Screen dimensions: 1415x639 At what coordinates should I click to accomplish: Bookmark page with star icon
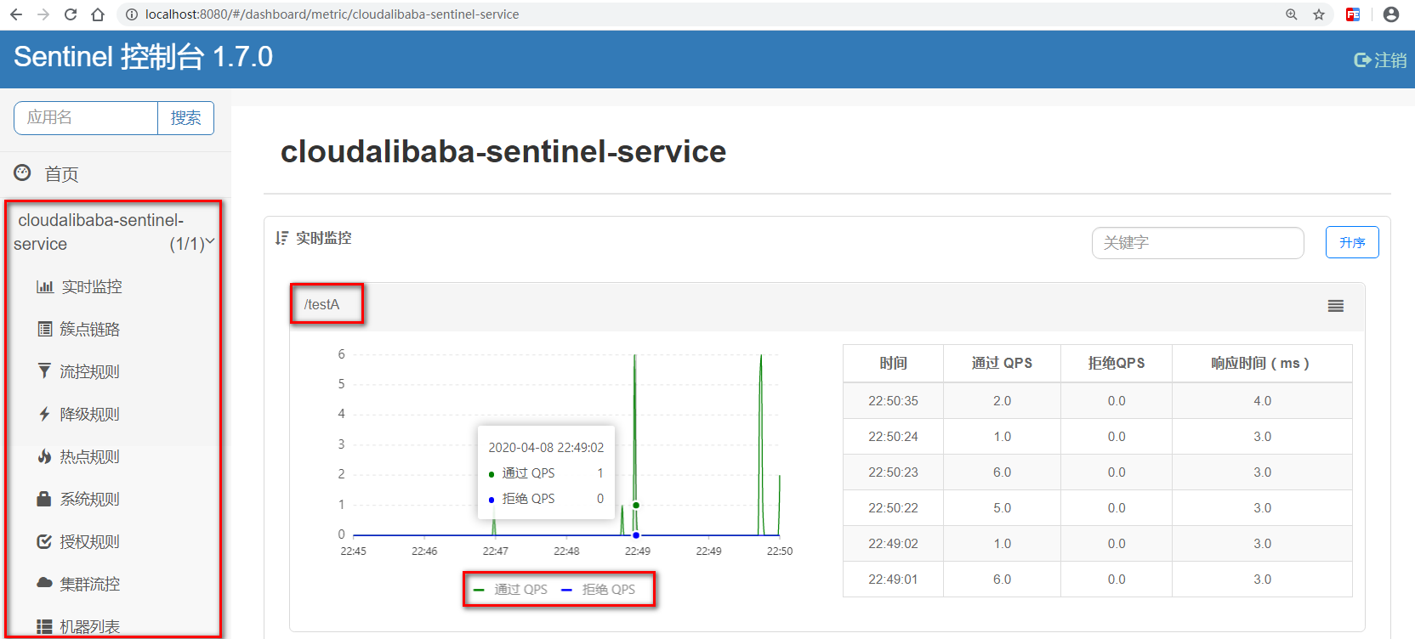click(1319, 14)
